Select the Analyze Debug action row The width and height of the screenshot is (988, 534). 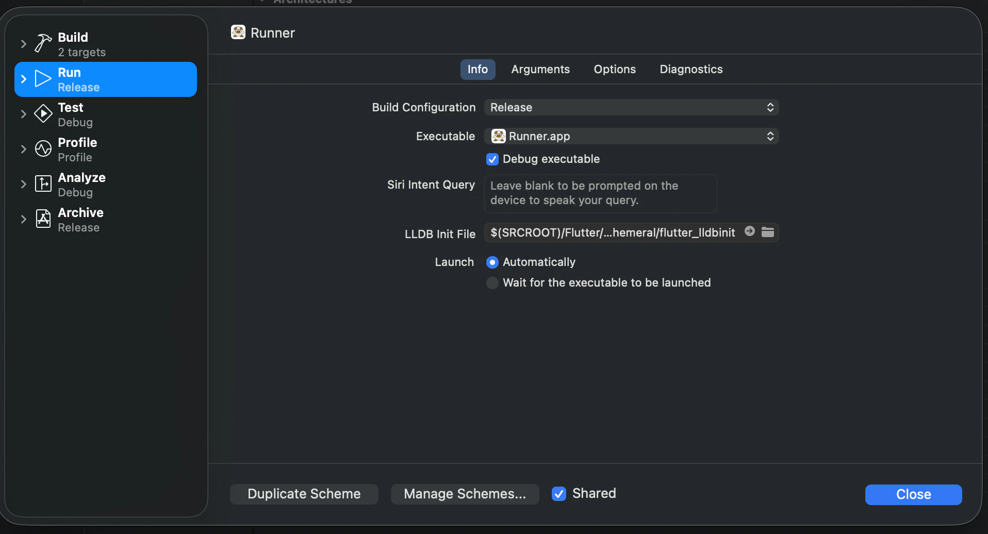[x=106, y=185]
